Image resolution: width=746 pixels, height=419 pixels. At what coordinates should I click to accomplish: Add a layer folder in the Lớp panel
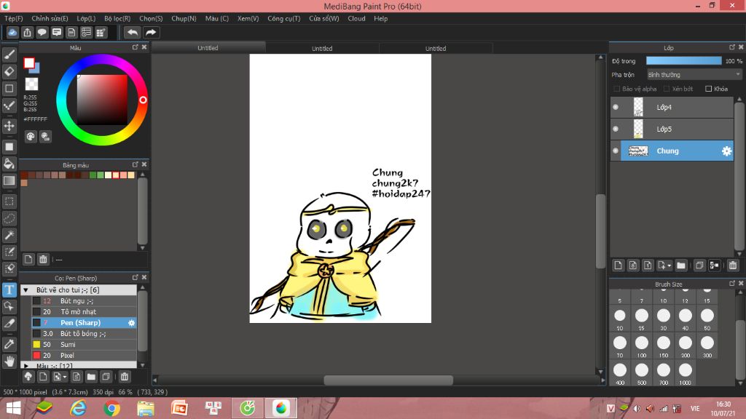(681, 266)
